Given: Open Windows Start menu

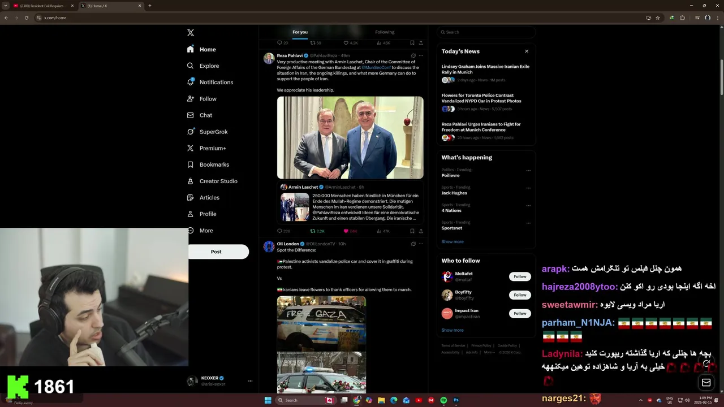Looking at the screenshot, I should click(x=268, y=400).
